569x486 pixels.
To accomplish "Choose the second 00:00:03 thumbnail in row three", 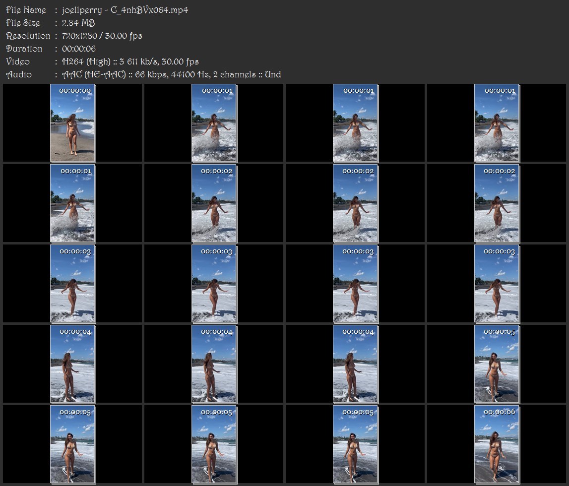I will tap(214, 284).
